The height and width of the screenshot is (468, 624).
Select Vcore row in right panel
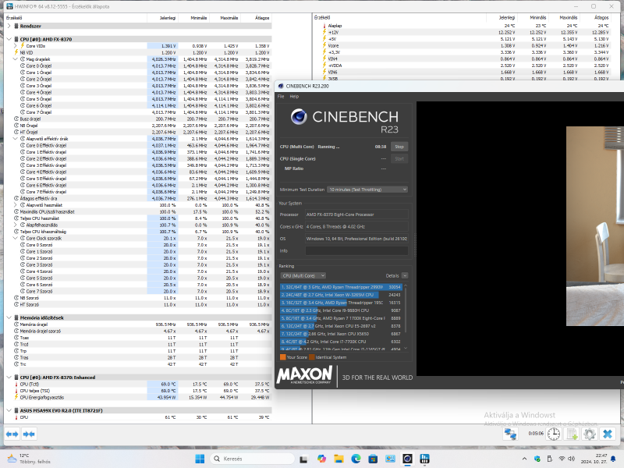pos(466,46)
